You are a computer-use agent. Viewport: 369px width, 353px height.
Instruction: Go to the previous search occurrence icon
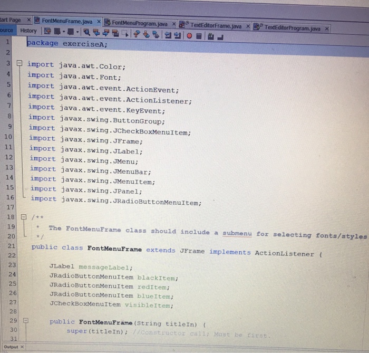pyautogui.click(x=96, y=33)
